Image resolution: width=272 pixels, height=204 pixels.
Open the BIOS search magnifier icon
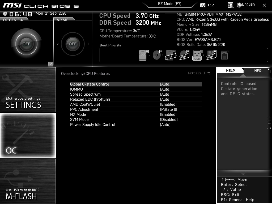point(230,5)
